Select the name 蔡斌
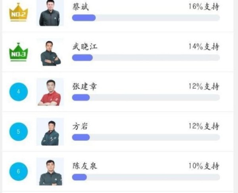This screenshot has width=238, height=193. [81, 7]
